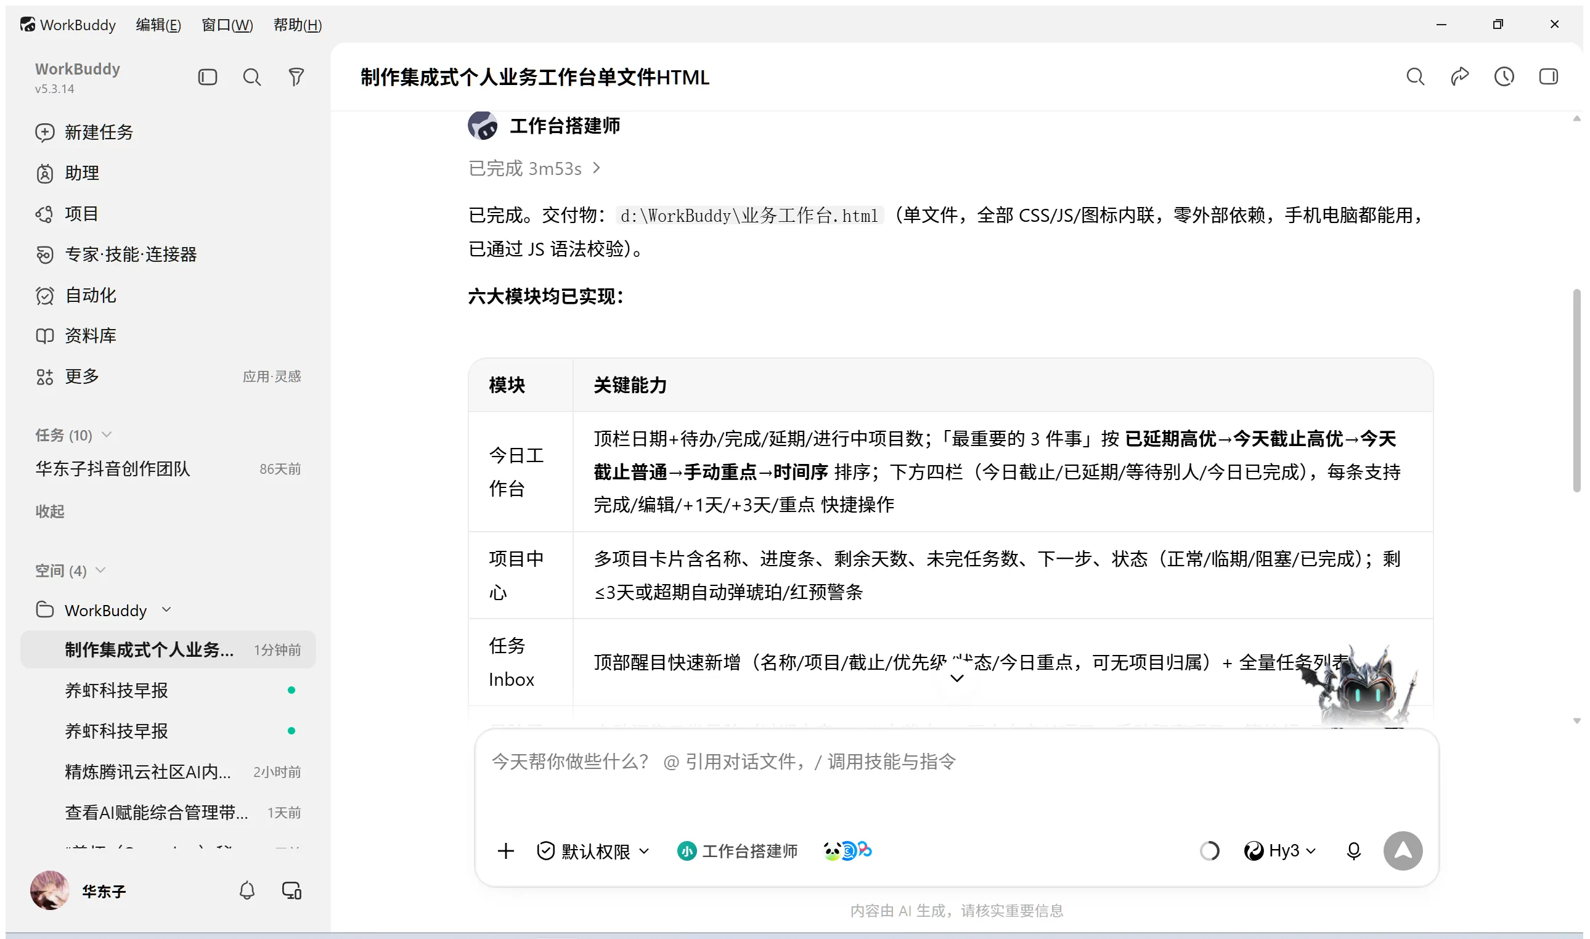Click the scroll-up arrow of conversation
Viewport: 1590px width, 939px height.
point(1576,118)
